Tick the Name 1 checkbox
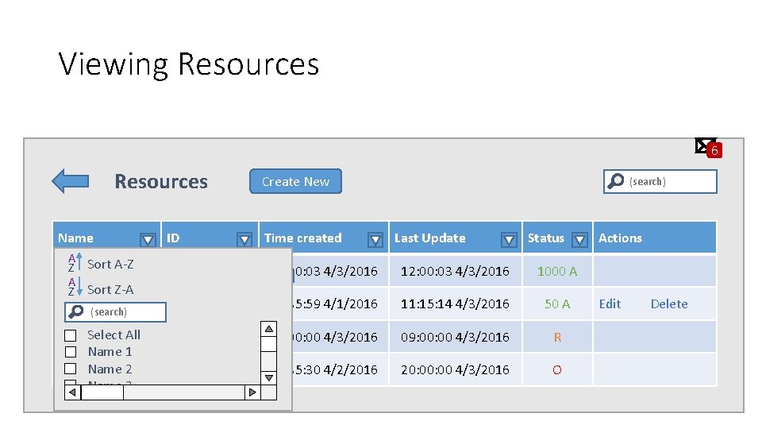 pyautogui.click(x=71, y=352)
